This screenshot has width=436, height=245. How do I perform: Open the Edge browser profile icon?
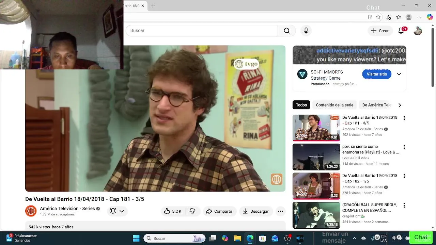(409, 17)
